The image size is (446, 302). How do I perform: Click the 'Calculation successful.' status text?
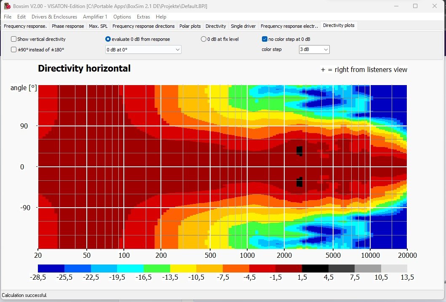click(x=24, y=295)
